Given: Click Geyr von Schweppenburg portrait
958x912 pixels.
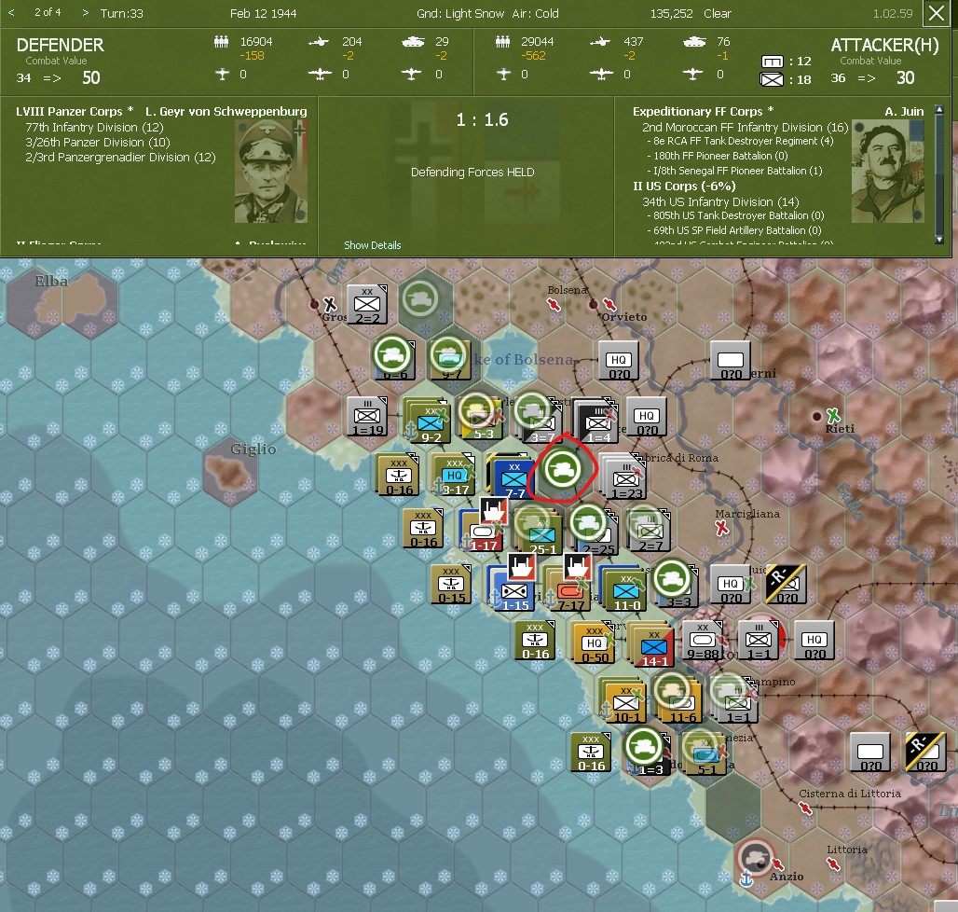Looking at the screenshot, I should [x=270, y=171].
